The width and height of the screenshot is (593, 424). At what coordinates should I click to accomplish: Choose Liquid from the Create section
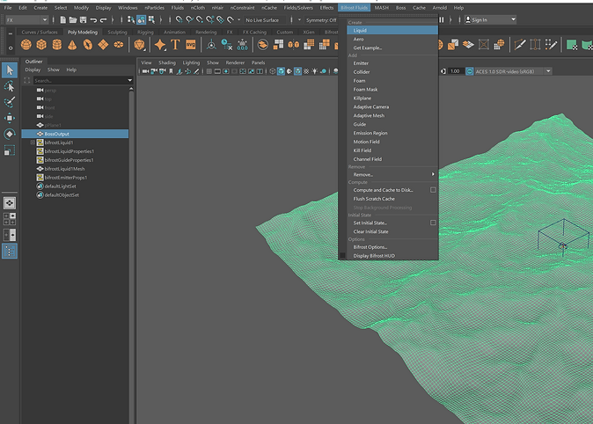click(392, 30)
